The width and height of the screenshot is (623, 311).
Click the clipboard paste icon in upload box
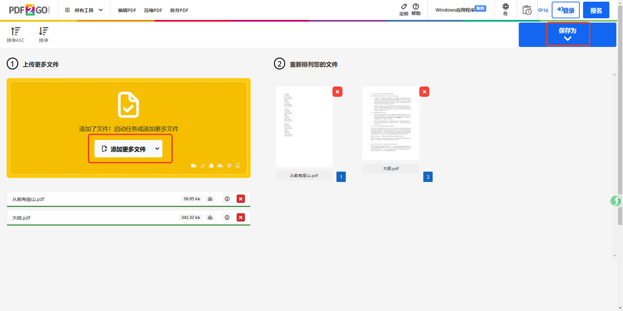click(x=238, y=166)
